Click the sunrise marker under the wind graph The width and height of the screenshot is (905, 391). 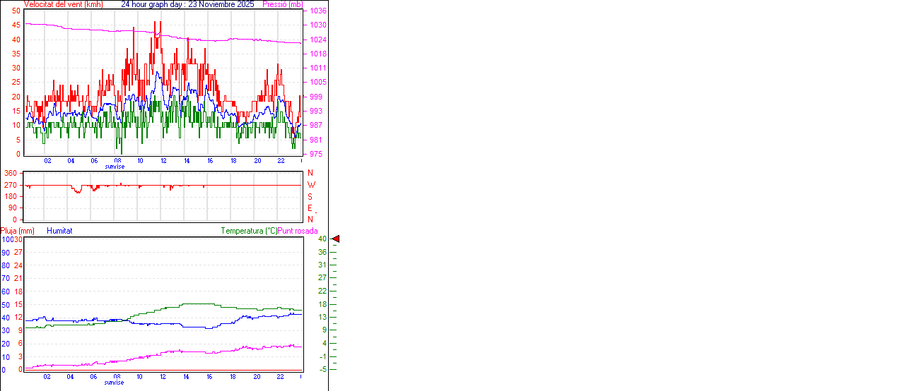pos(115,167)
